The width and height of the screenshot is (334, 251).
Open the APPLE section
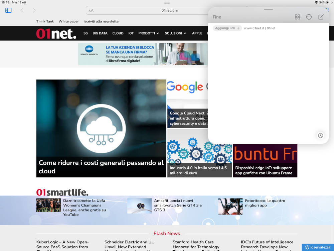197,33
